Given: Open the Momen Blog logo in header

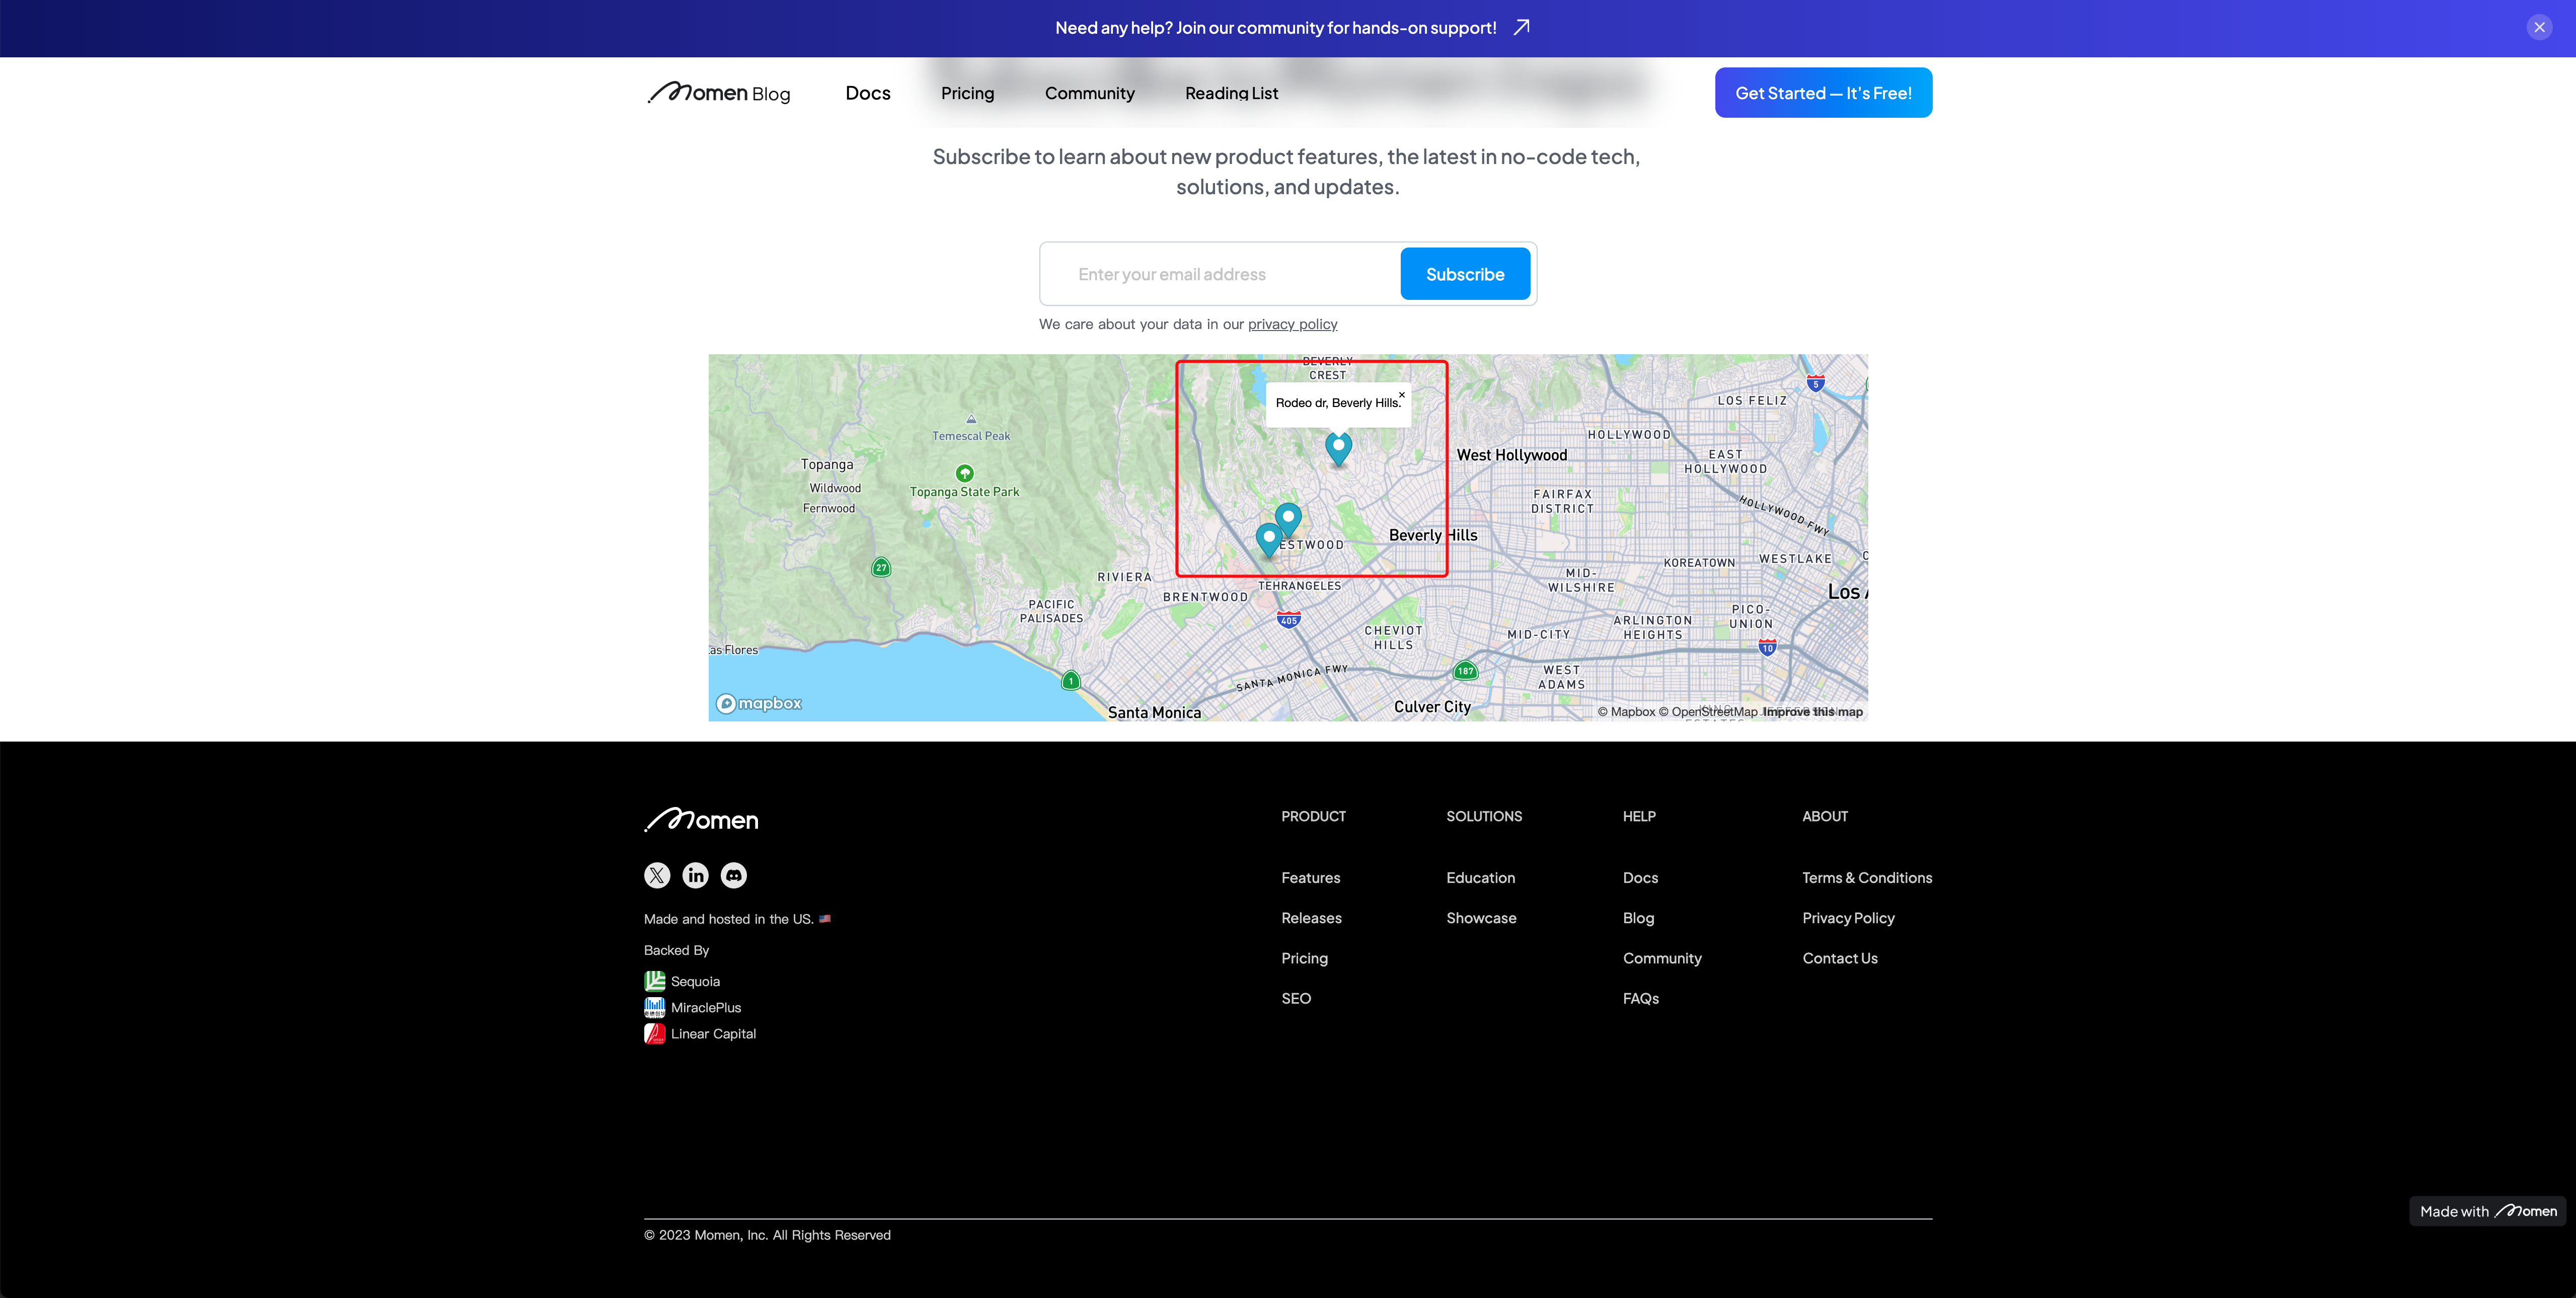Looking at the screenshot, I should [x=718, y=93].
